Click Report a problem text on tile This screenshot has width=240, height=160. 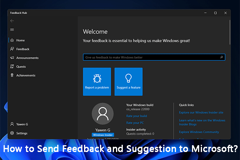97,88
